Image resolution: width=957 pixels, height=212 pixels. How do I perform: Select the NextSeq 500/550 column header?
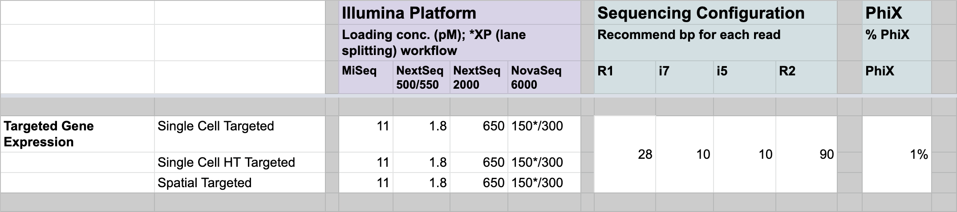click(422, 77)
